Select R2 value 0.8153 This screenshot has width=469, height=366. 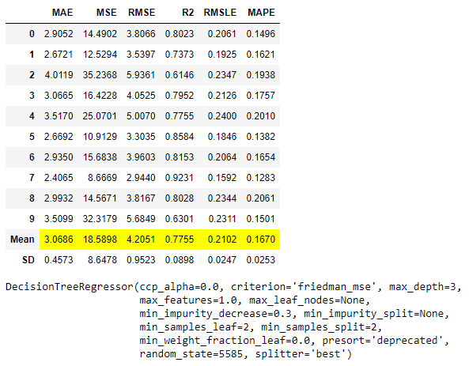point(180,157)
